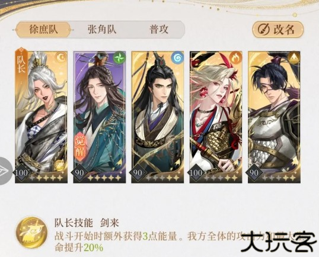The width and height of the screenshot is (319, 257).
Task: Open the 剑来 captain skill icon
Action: point(32,233)
